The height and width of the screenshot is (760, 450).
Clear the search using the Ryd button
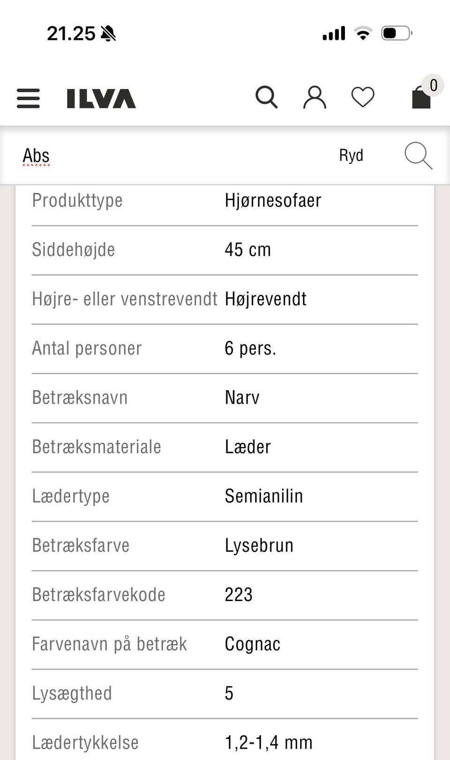pyautogui.click(x=351, y=155)
